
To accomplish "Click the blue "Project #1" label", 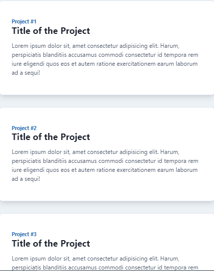I will pos(24,21).
